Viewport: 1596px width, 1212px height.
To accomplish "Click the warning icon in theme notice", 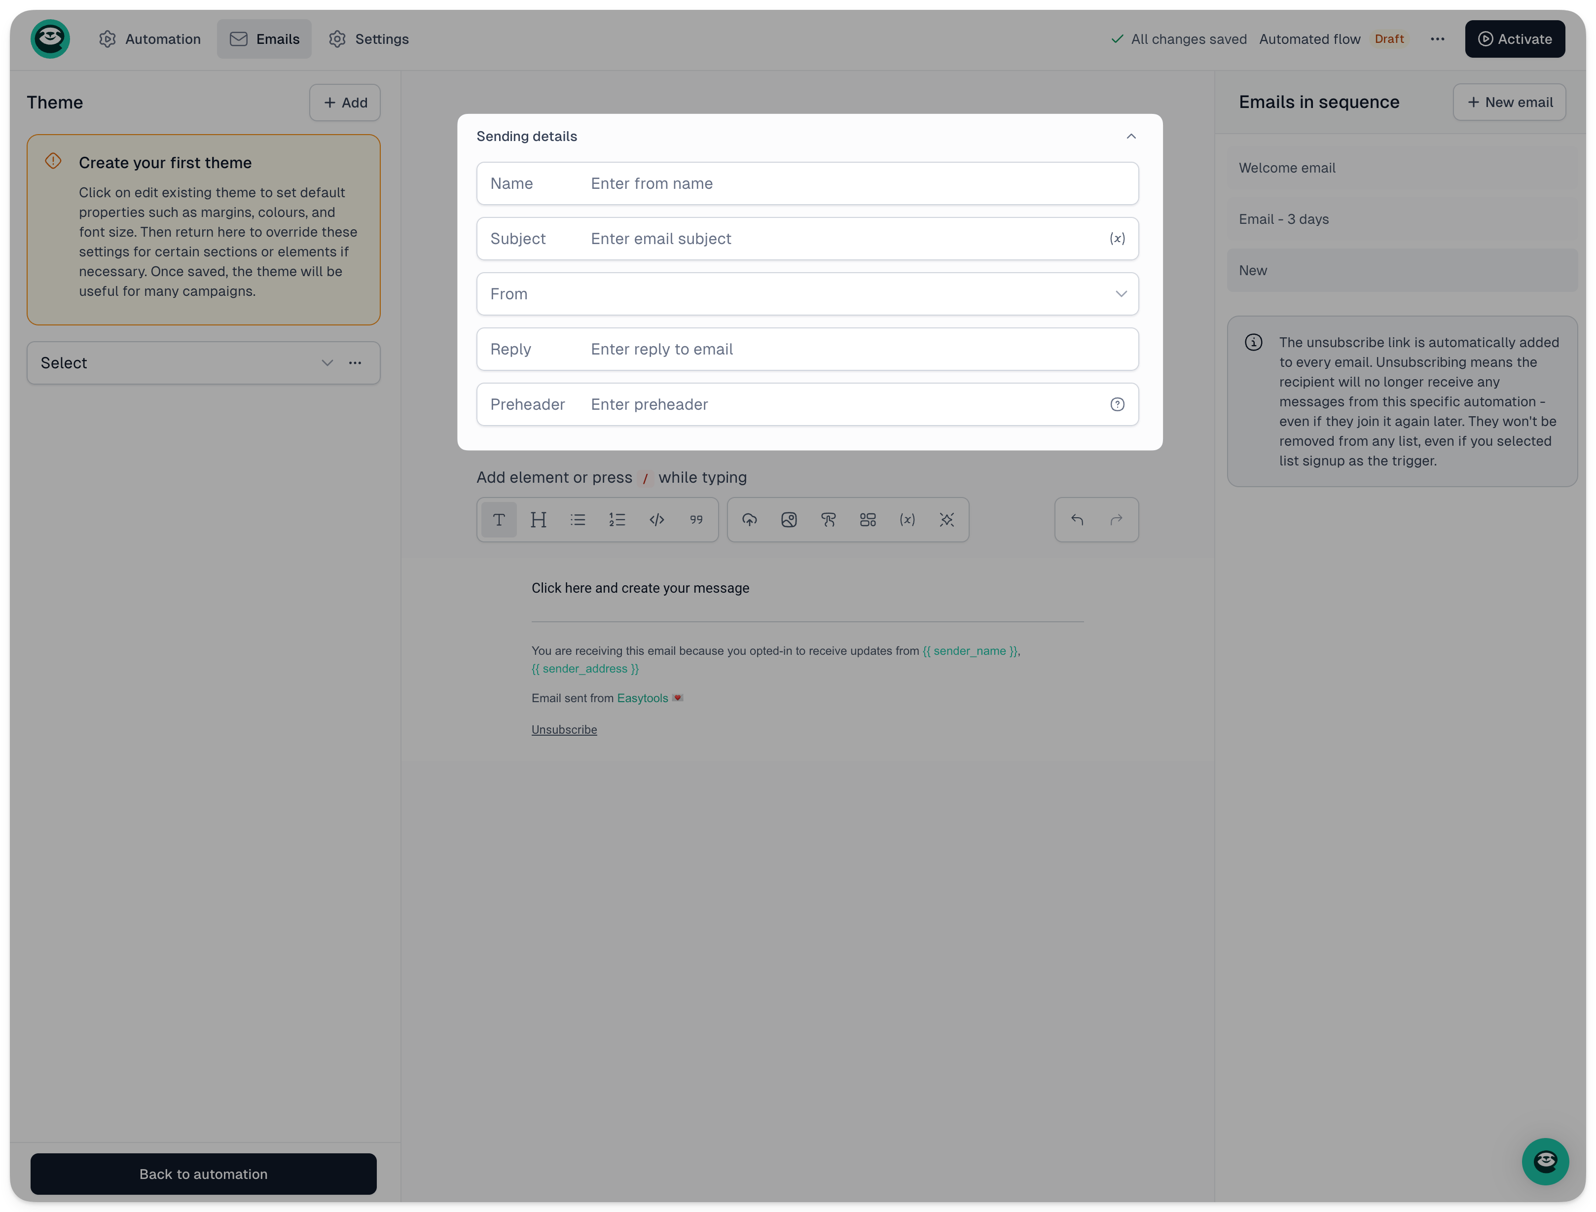I will coord(53,161).
